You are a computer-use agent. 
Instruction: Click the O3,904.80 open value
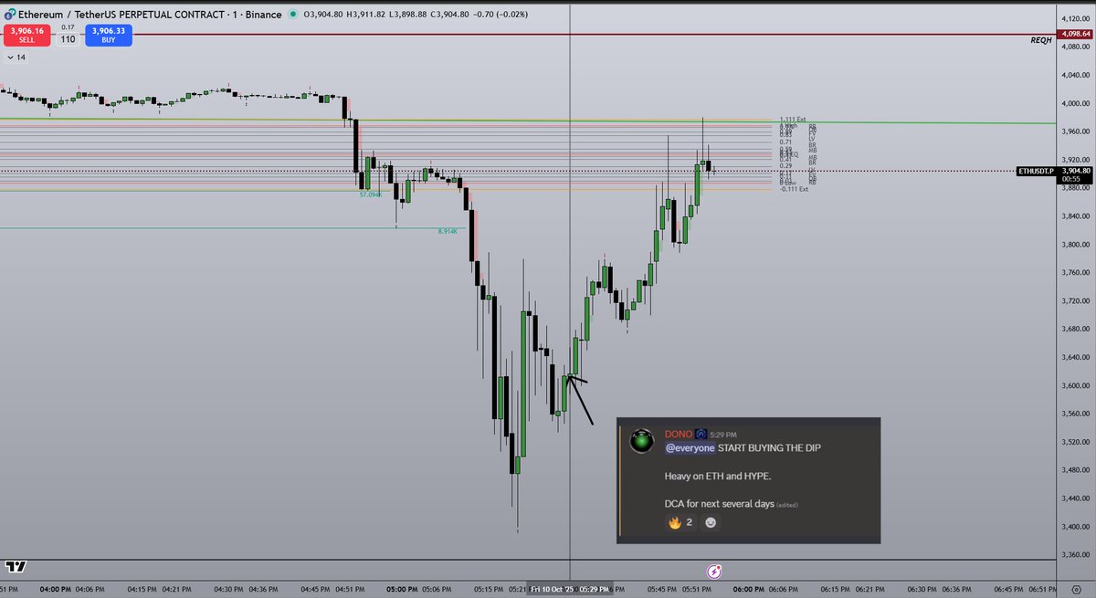coord(324,15)
